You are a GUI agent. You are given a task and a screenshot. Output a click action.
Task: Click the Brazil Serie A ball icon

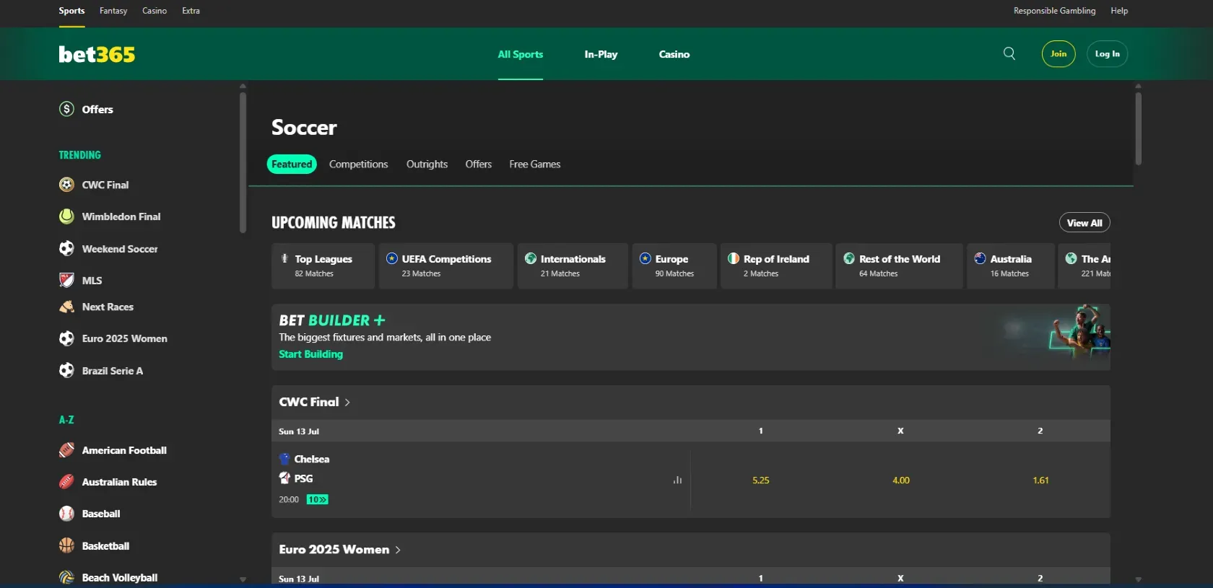point(66,370)
